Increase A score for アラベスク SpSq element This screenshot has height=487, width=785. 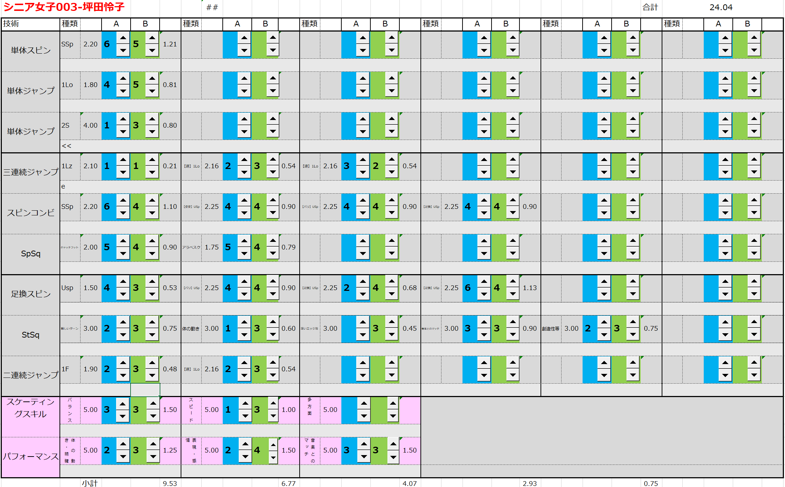244,241
